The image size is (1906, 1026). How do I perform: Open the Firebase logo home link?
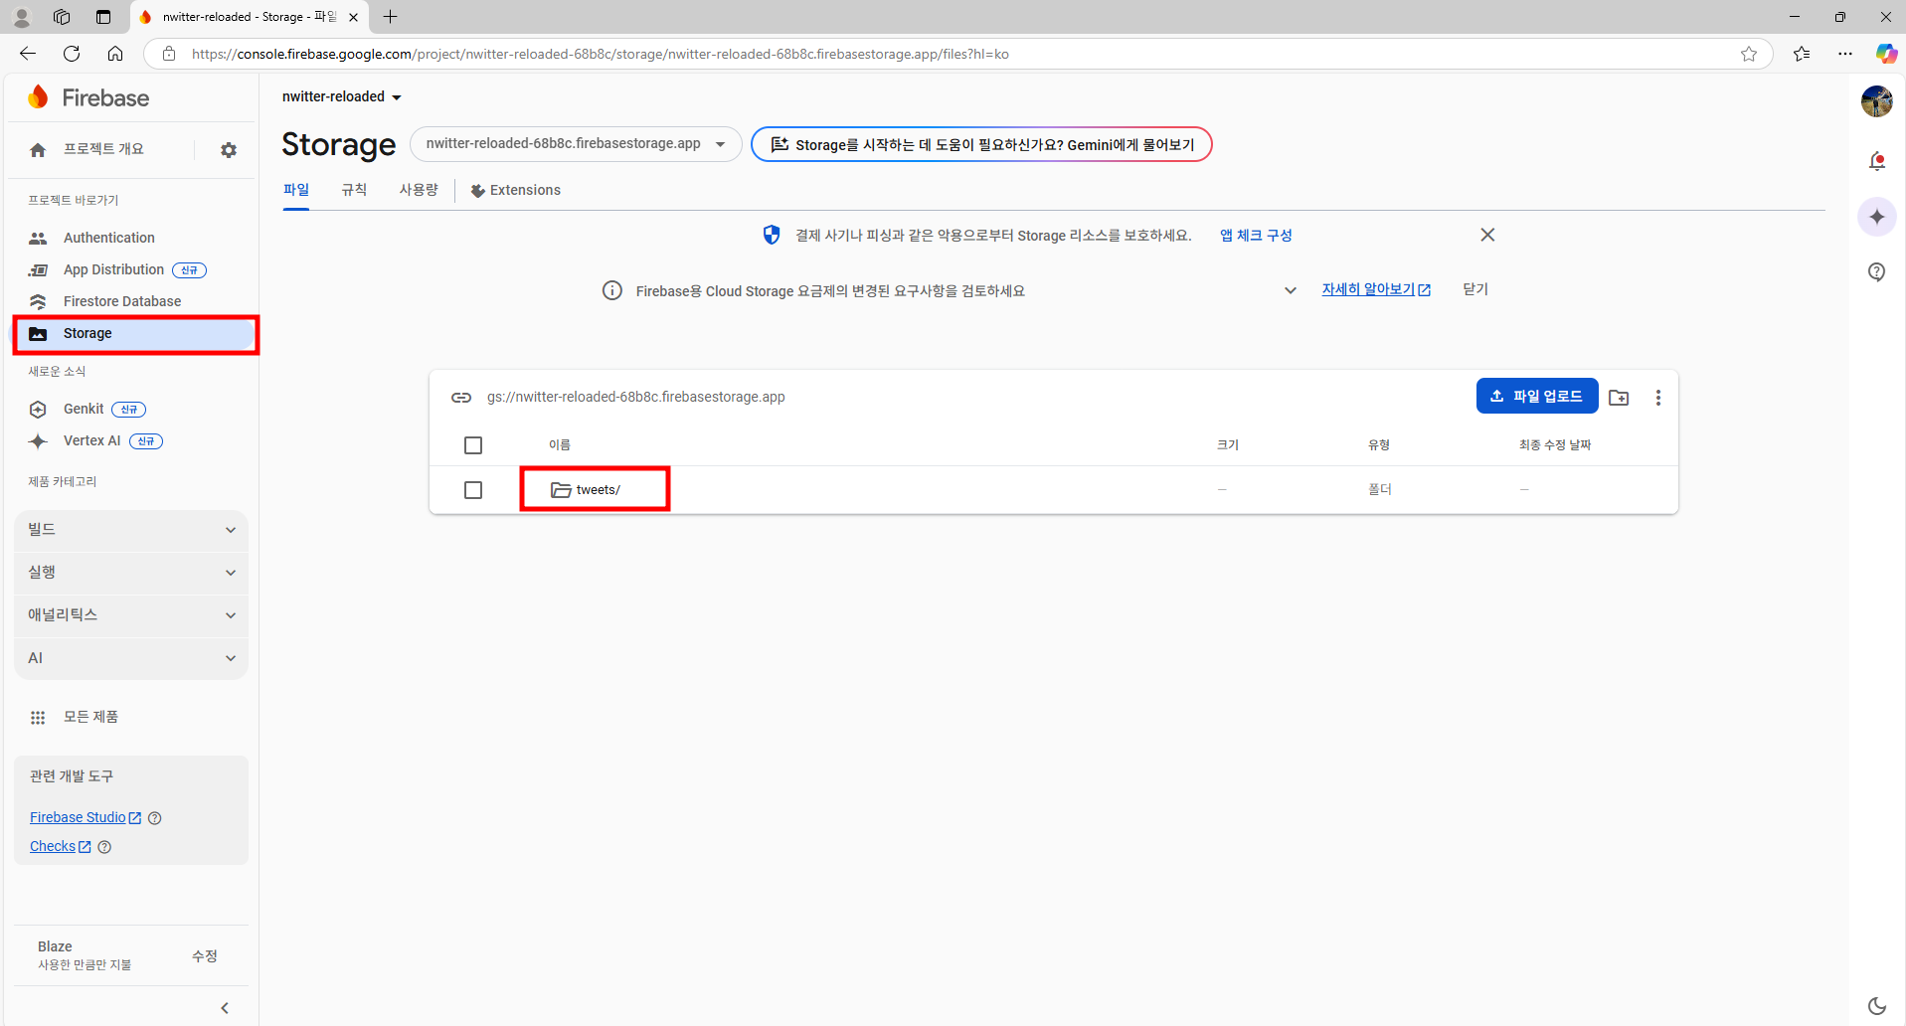(88, 97)
